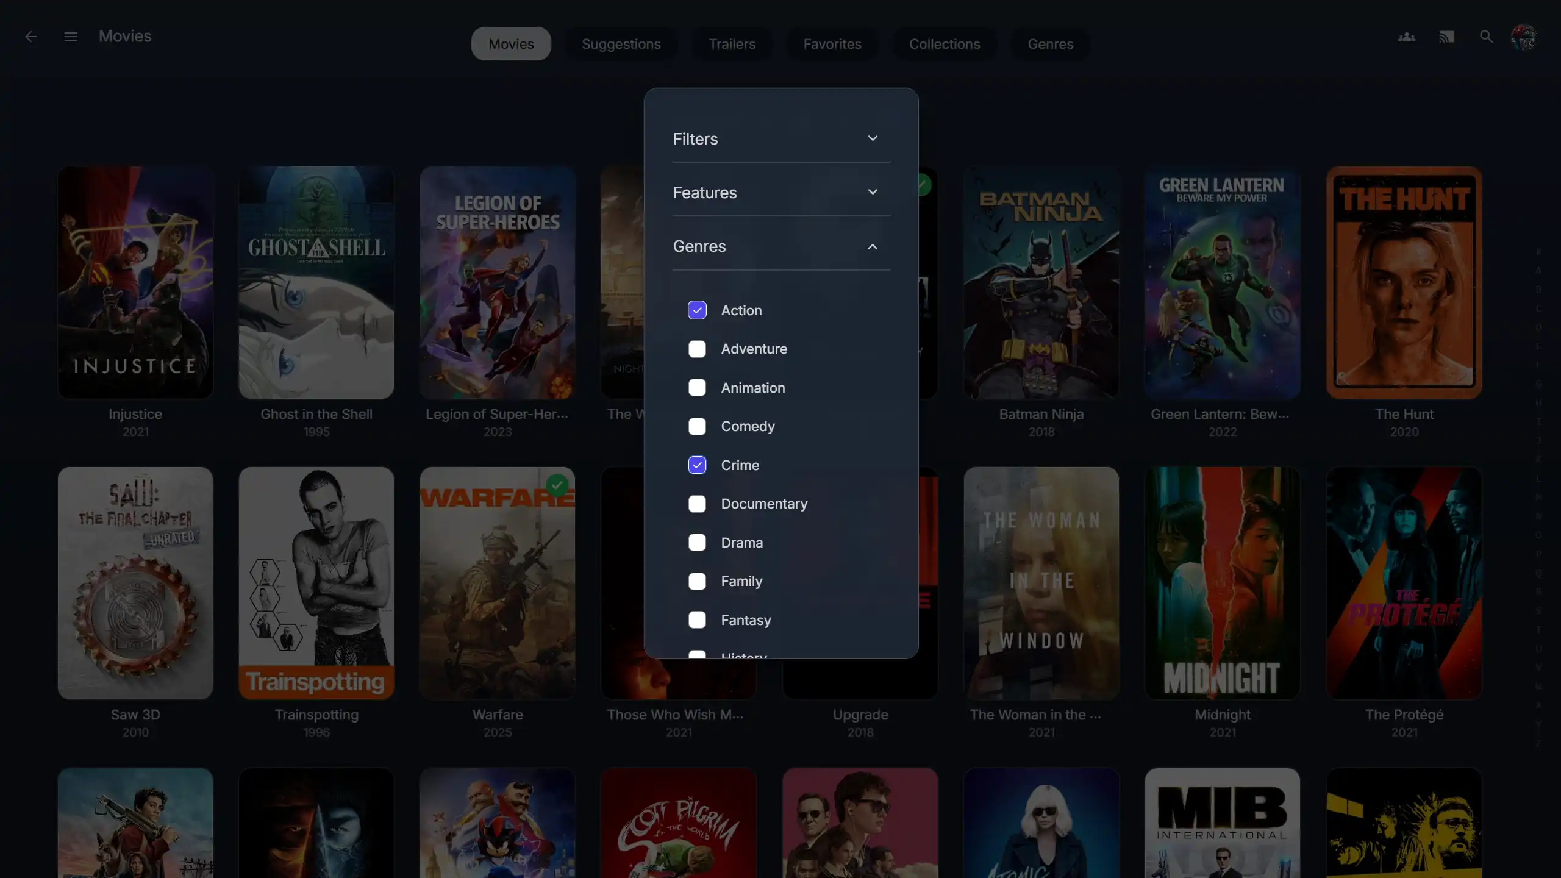Uncheck the Action genre checkbox
The image size is (1561, 878).
tap(697, 310)
